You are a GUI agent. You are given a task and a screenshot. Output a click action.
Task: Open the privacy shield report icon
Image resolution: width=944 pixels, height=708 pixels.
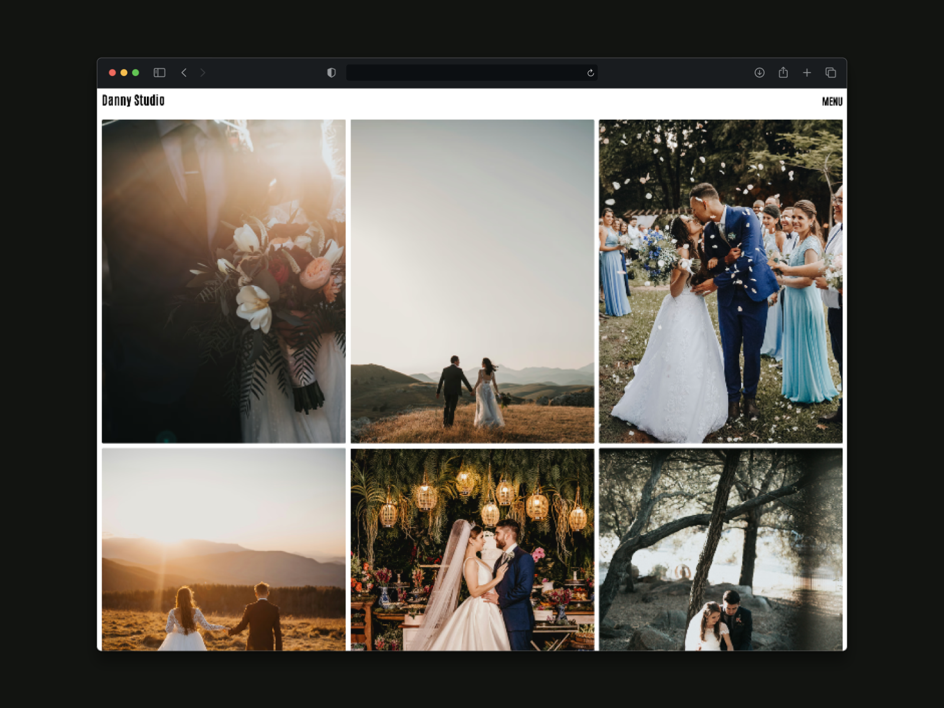pos(332,73)
